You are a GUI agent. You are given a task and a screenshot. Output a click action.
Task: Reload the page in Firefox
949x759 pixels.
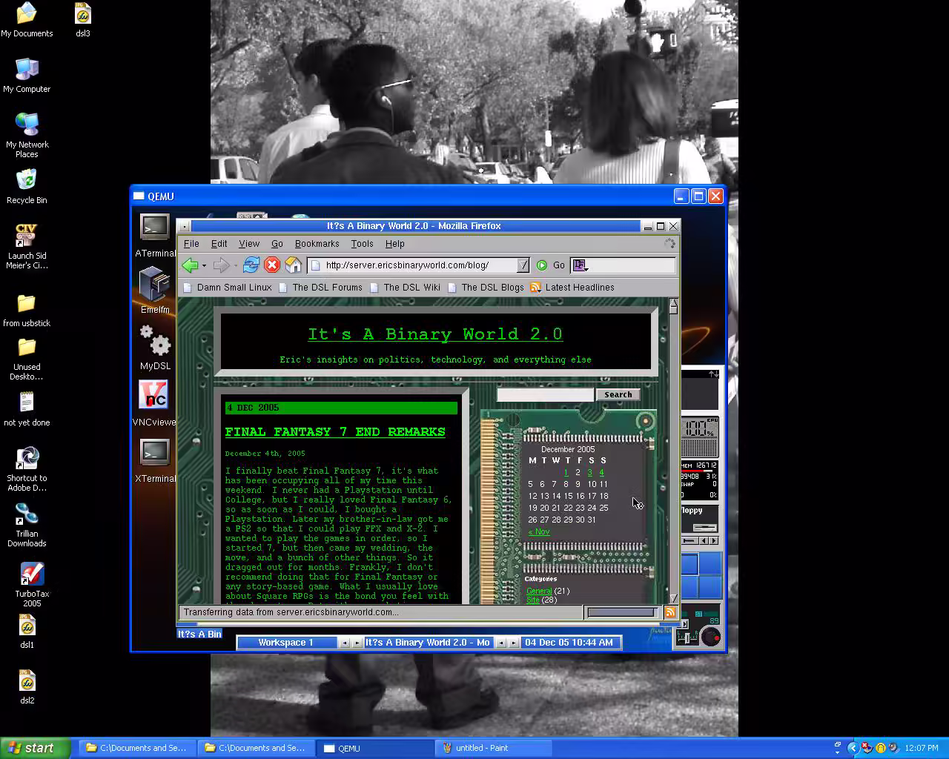click(x=251, y=265)
